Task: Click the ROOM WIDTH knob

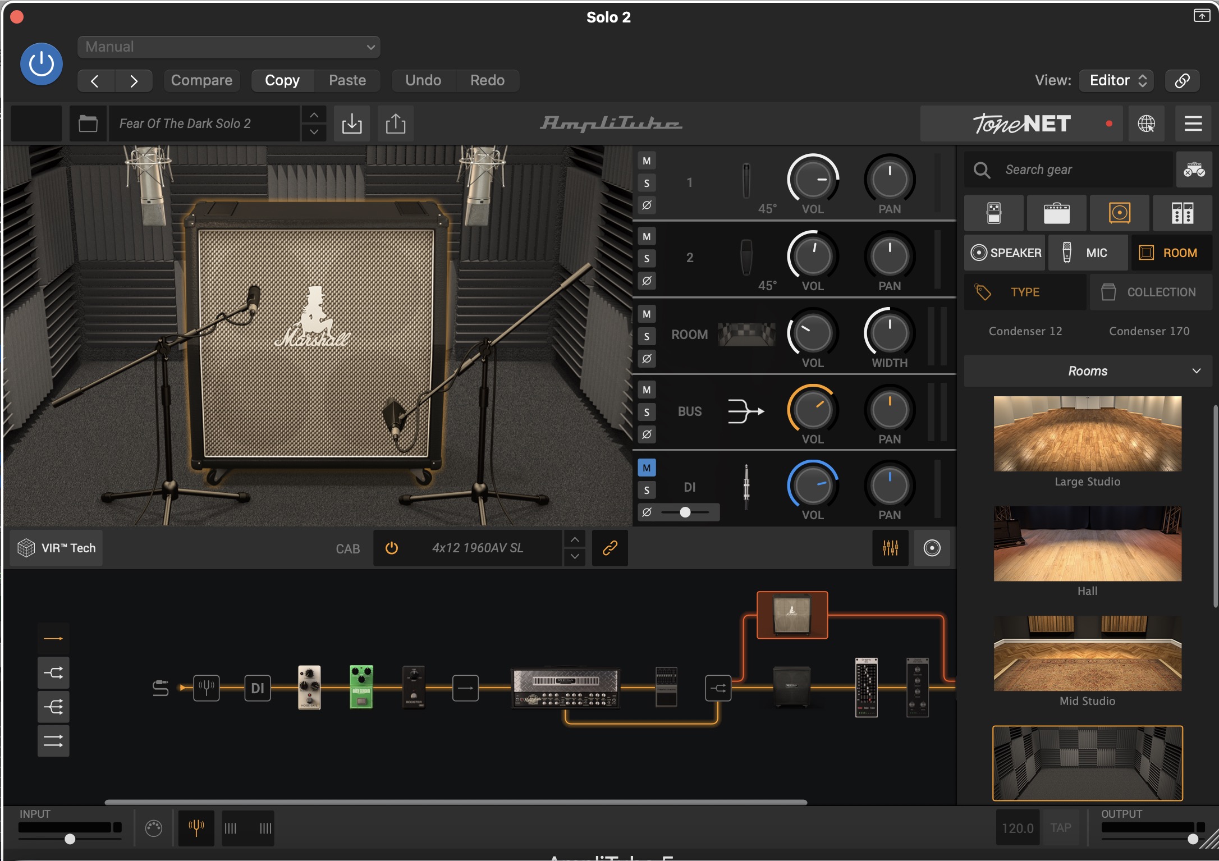Action: 890,333
